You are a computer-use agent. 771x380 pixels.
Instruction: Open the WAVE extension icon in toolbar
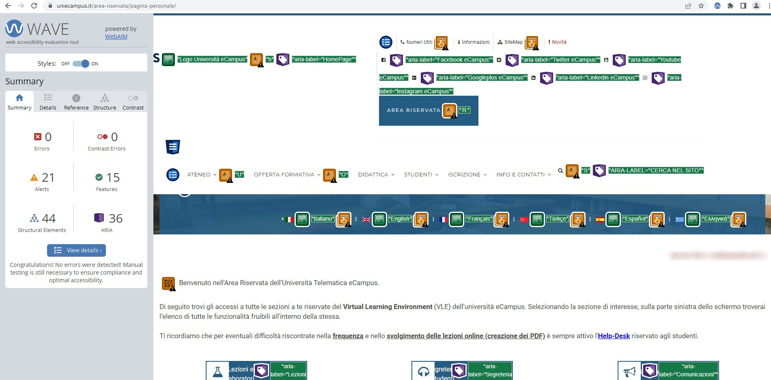click(x=717, y=6)
